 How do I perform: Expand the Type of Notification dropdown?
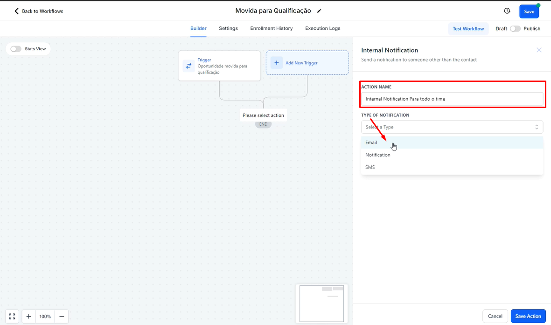(x=452, y=127)
